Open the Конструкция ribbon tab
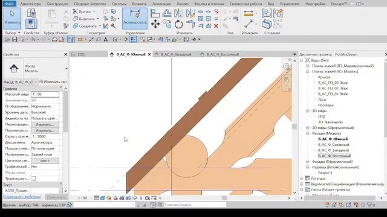This screenshot has width=387, height=217. click(x=57, y=4)
